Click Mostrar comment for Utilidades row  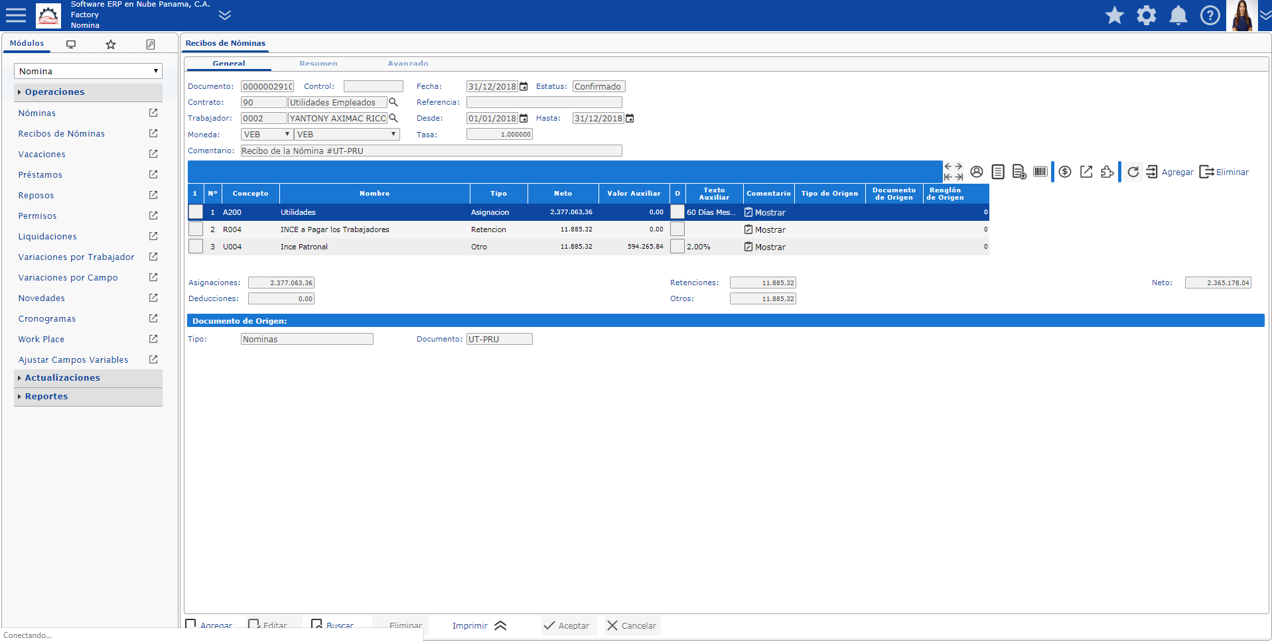(765, 212)
